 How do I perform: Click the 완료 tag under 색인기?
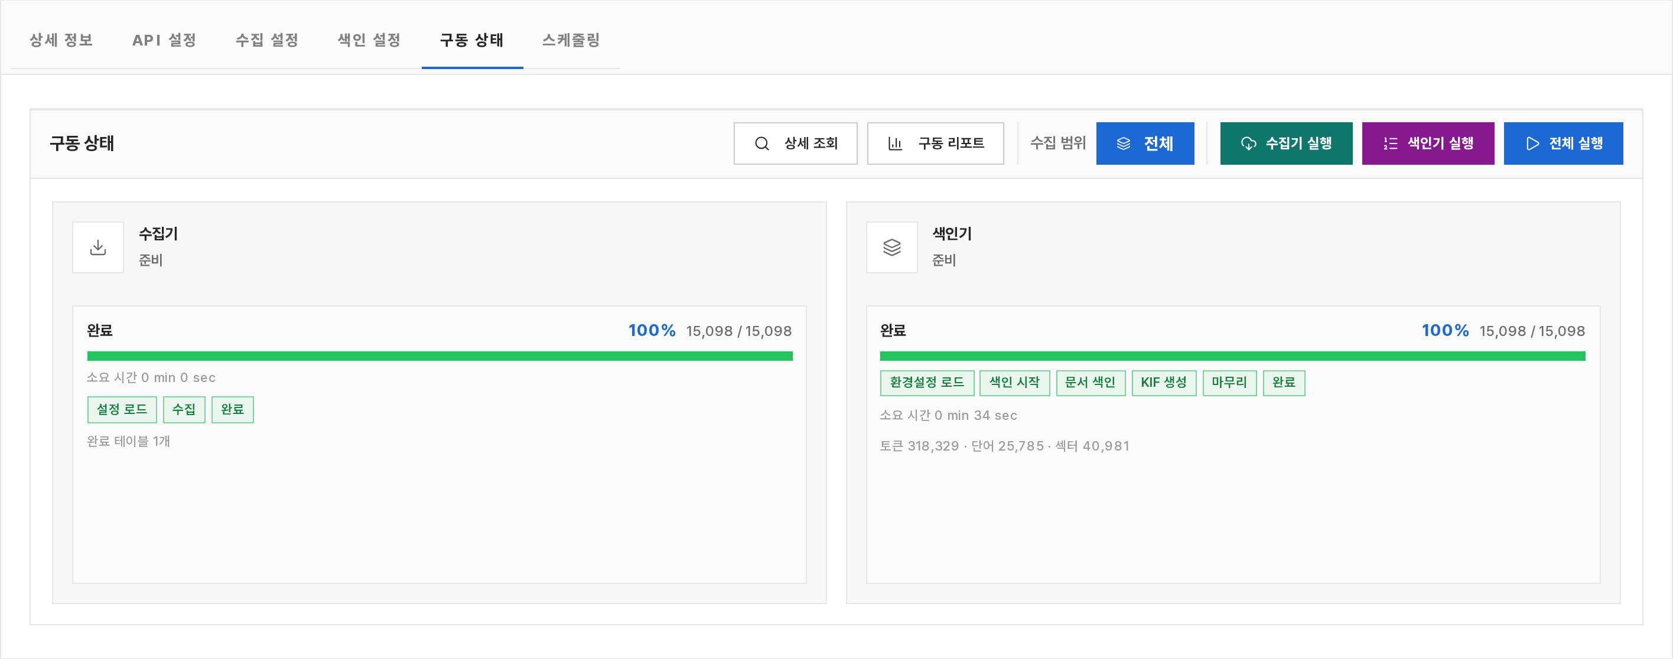(x=1284, y=383)
